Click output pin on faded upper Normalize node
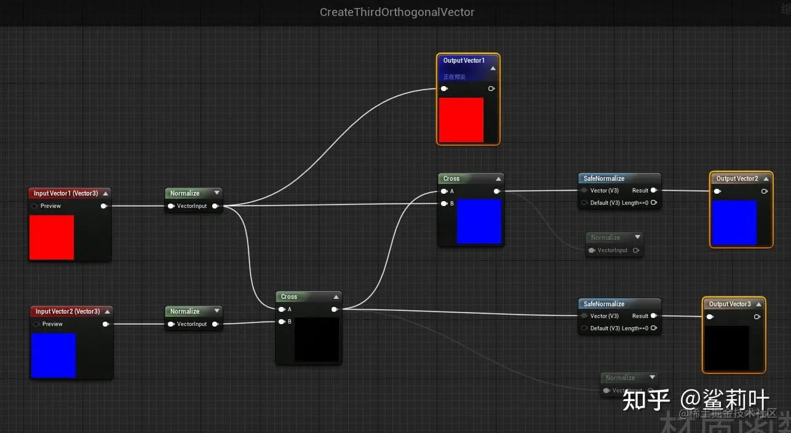The height and width of the screenshot is (433, 791). coord(636,250)
